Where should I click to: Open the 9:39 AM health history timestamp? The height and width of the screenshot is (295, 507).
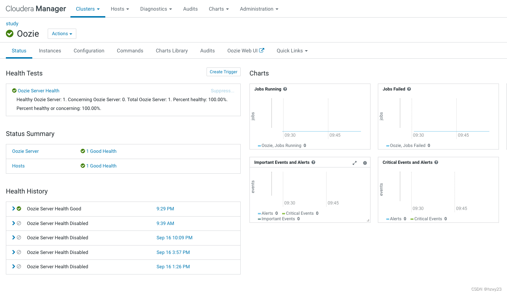pyautogui.click(x=165, y=223)
